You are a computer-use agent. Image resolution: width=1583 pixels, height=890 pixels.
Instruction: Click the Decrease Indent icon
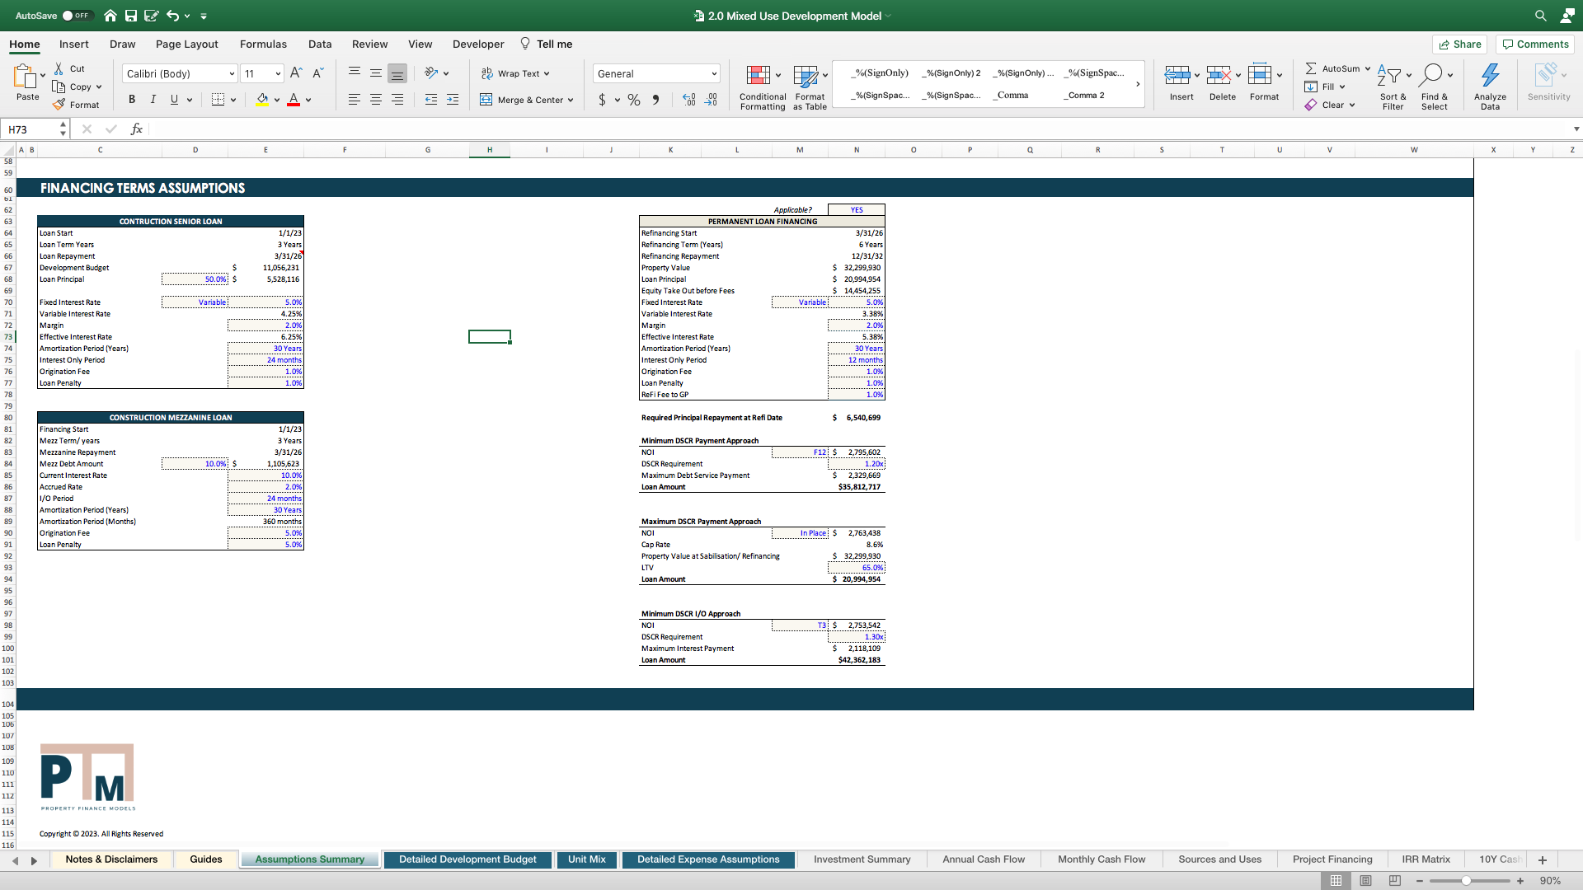[431, 100]
